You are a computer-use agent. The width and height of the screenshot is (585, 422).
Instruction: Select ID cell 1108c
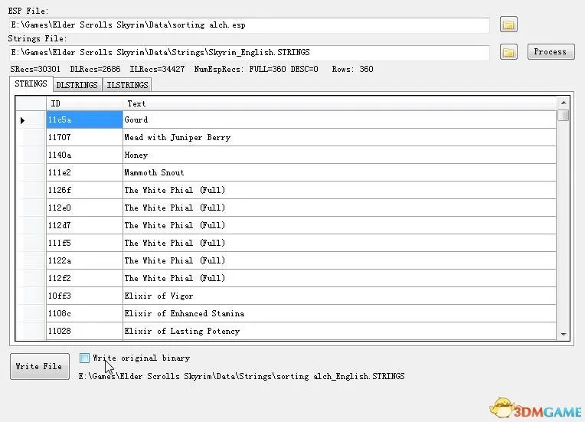85,313
